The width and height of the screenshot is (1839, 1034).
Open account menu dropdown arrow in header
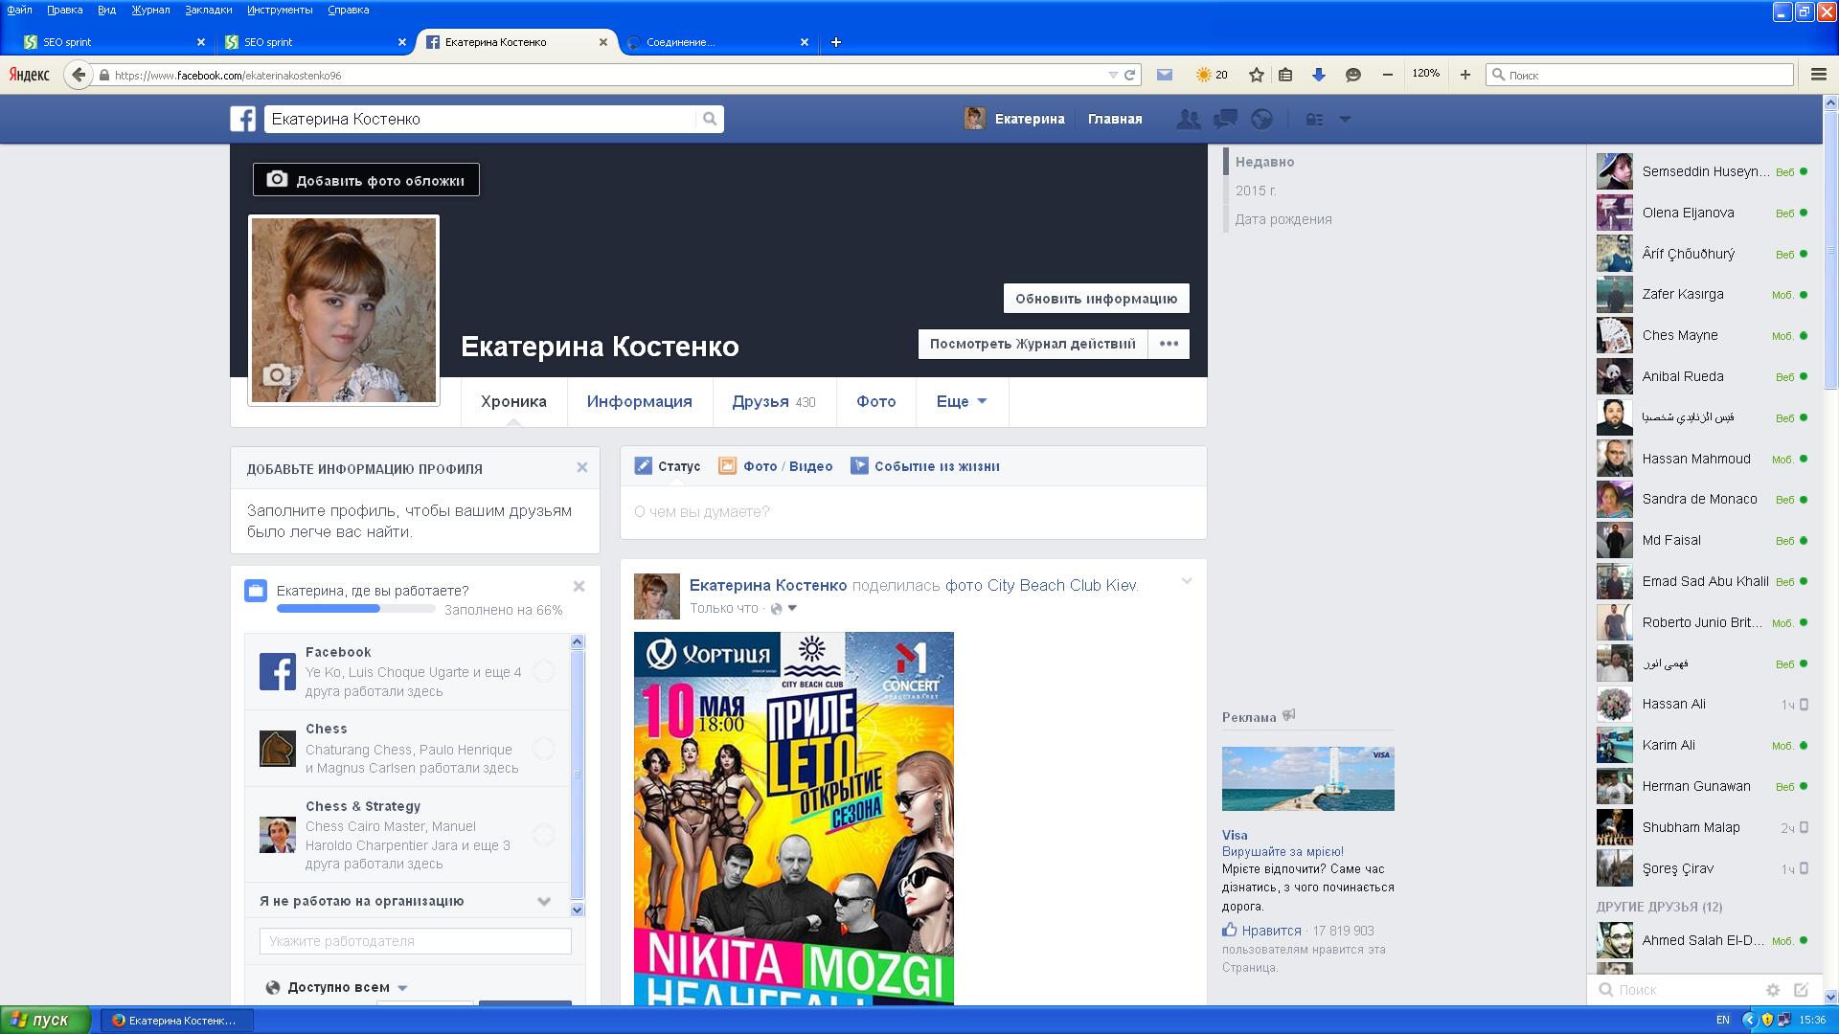tap(1345, 120)
